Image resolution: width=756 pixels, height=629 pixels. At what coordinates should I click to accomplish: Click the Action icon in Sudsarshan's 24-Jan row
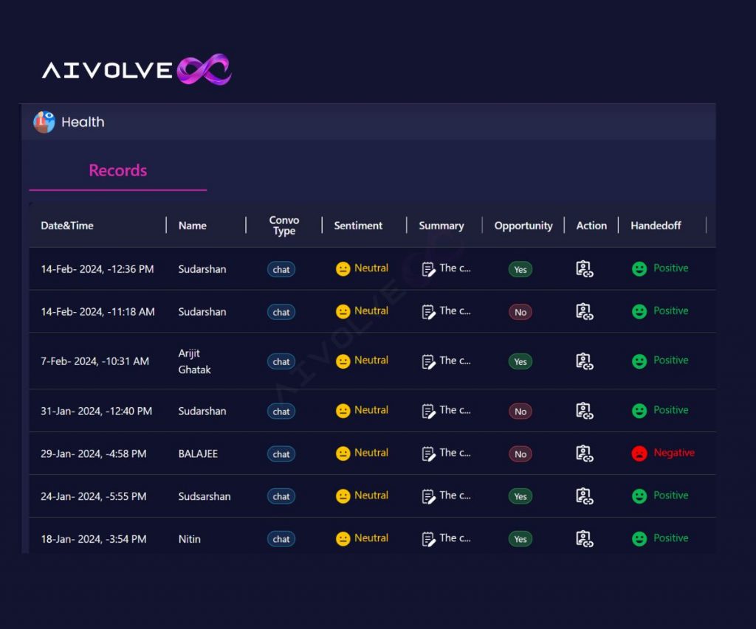click(584, 496)
